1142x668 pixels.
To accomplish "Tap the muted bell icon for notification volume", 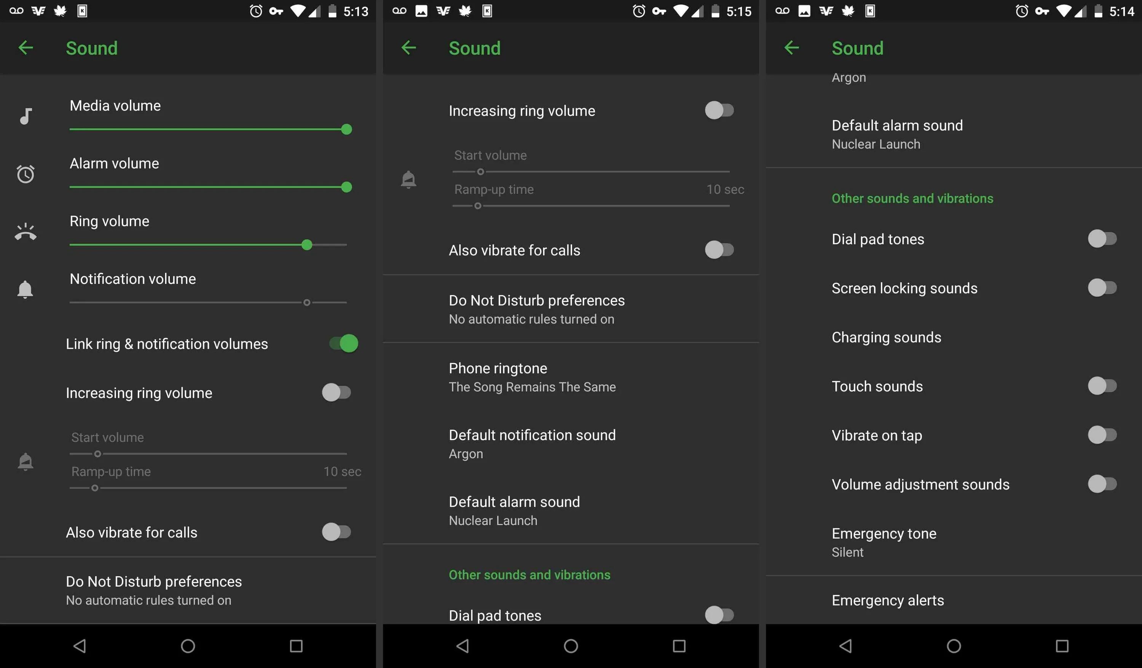I will [x=25, y=289].
